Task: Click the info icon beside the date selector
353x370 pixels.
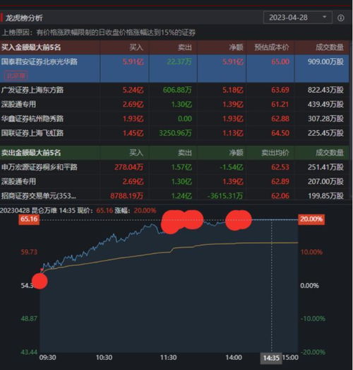Action: point(340,18)
